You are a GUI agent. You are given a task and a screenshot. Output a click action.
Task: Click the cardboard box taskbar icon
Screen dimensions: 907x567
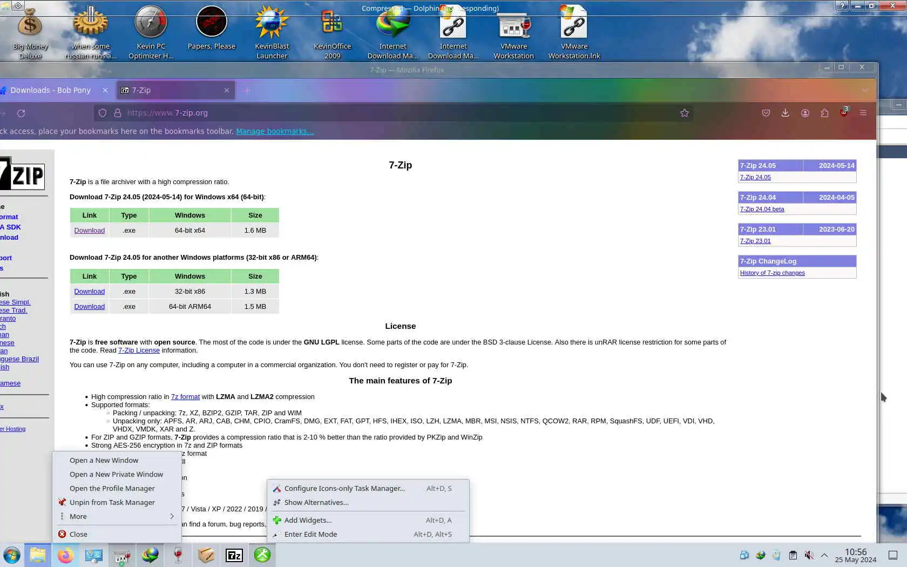pos(206,555)
